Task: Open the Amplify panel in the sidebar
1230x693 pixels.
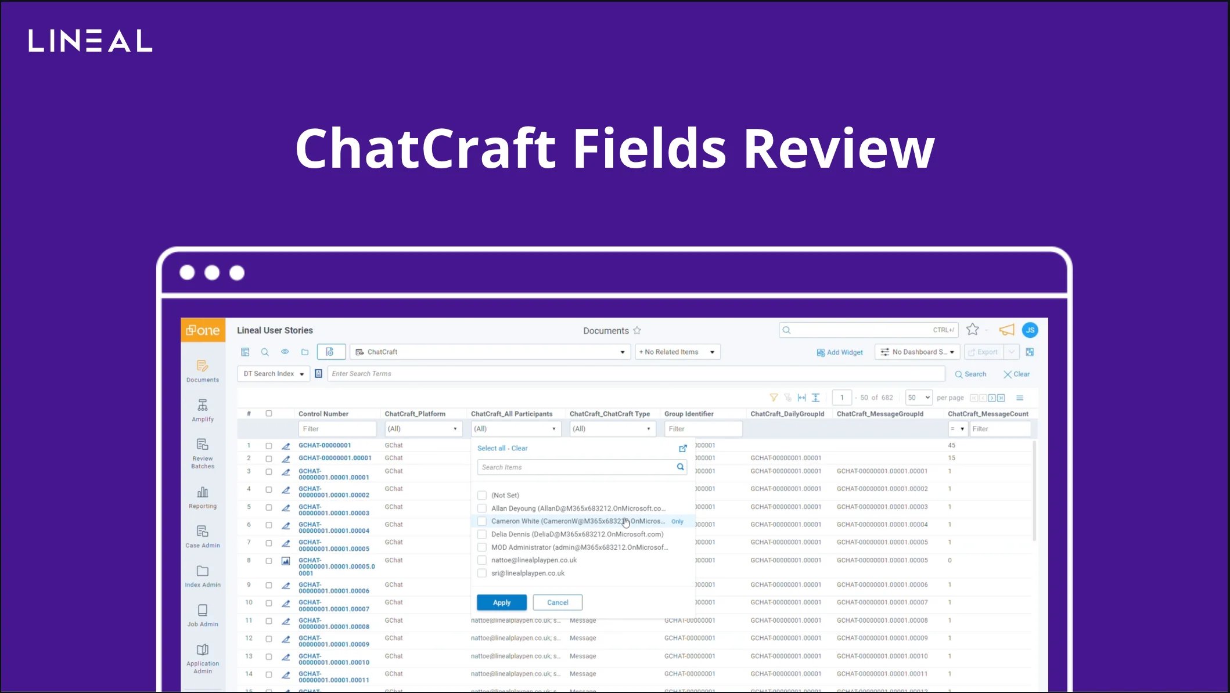Action: coord(202,410)
